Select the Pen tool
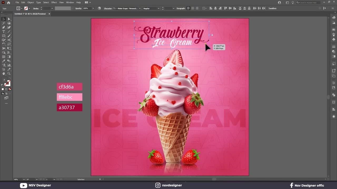Image resolution: width=337 pixels, height=189 pixels. click(x=4, y=27)
